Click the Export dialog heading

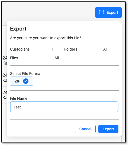(18, 29)
